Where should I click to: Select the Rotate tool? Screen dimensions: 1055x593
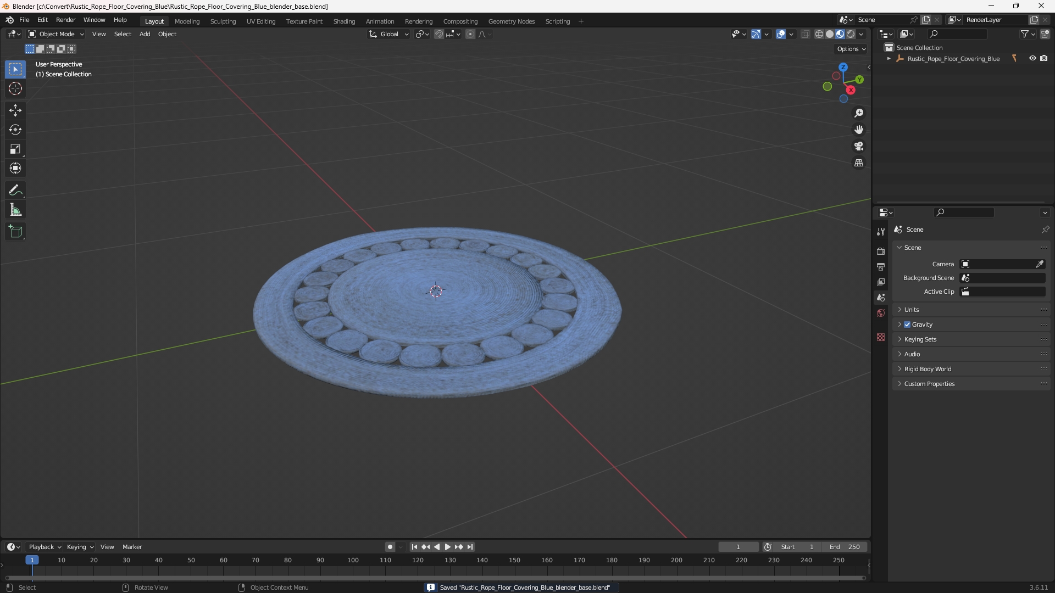[15, 130]
